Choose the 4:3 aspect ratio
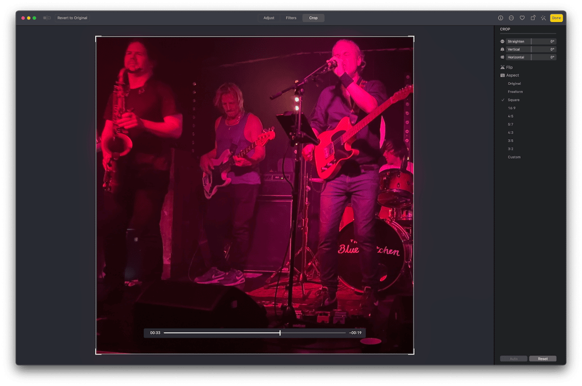Screen dimensions: 582x386 point(511,133)
